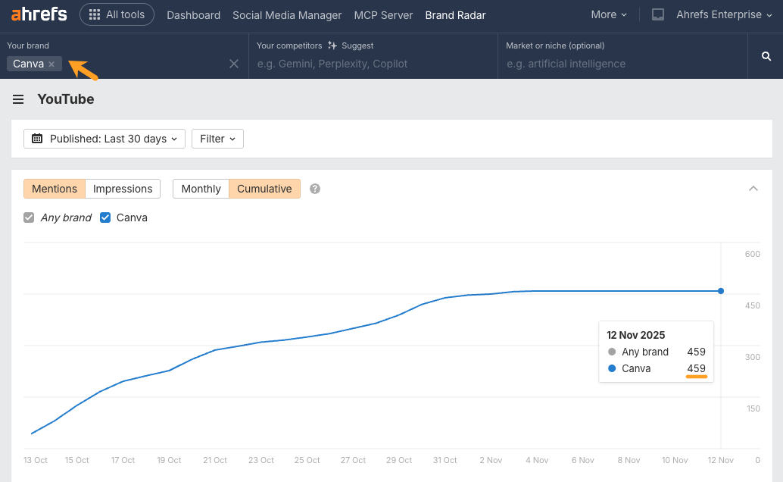The image size is (783, 482).
Task: Click the calendar icon in the Published filter
Action: (36, 139)
